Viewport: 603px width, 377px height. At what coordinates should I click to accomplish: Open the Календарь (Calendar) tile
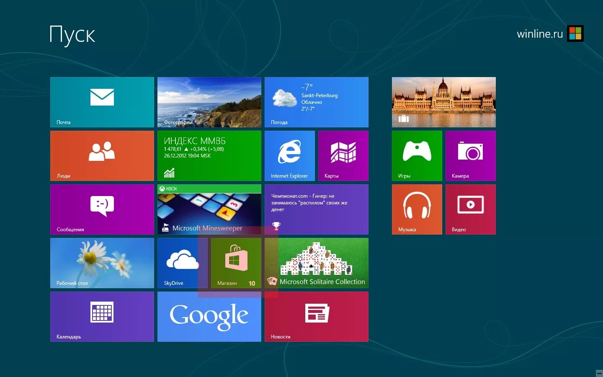pos(102,316)
